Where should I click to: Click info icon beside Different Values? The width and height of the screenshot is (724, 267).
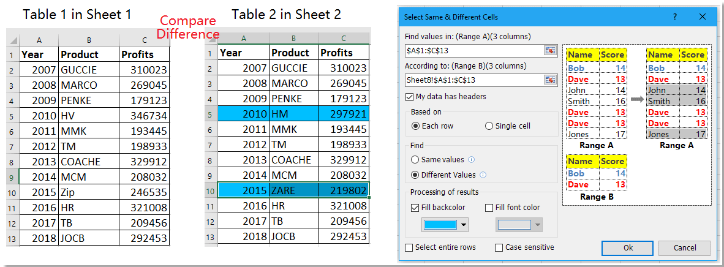482,175
